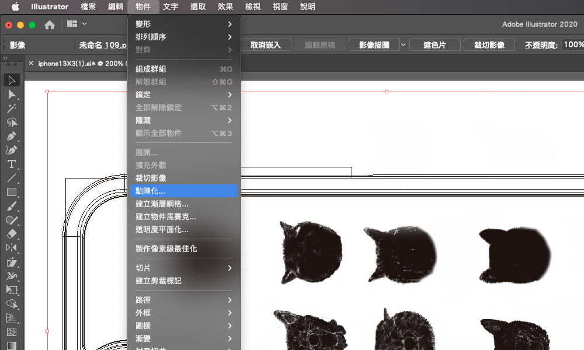Select the Rectangle tool
Screen dimensions: 584x350
(x=12, y=192)
